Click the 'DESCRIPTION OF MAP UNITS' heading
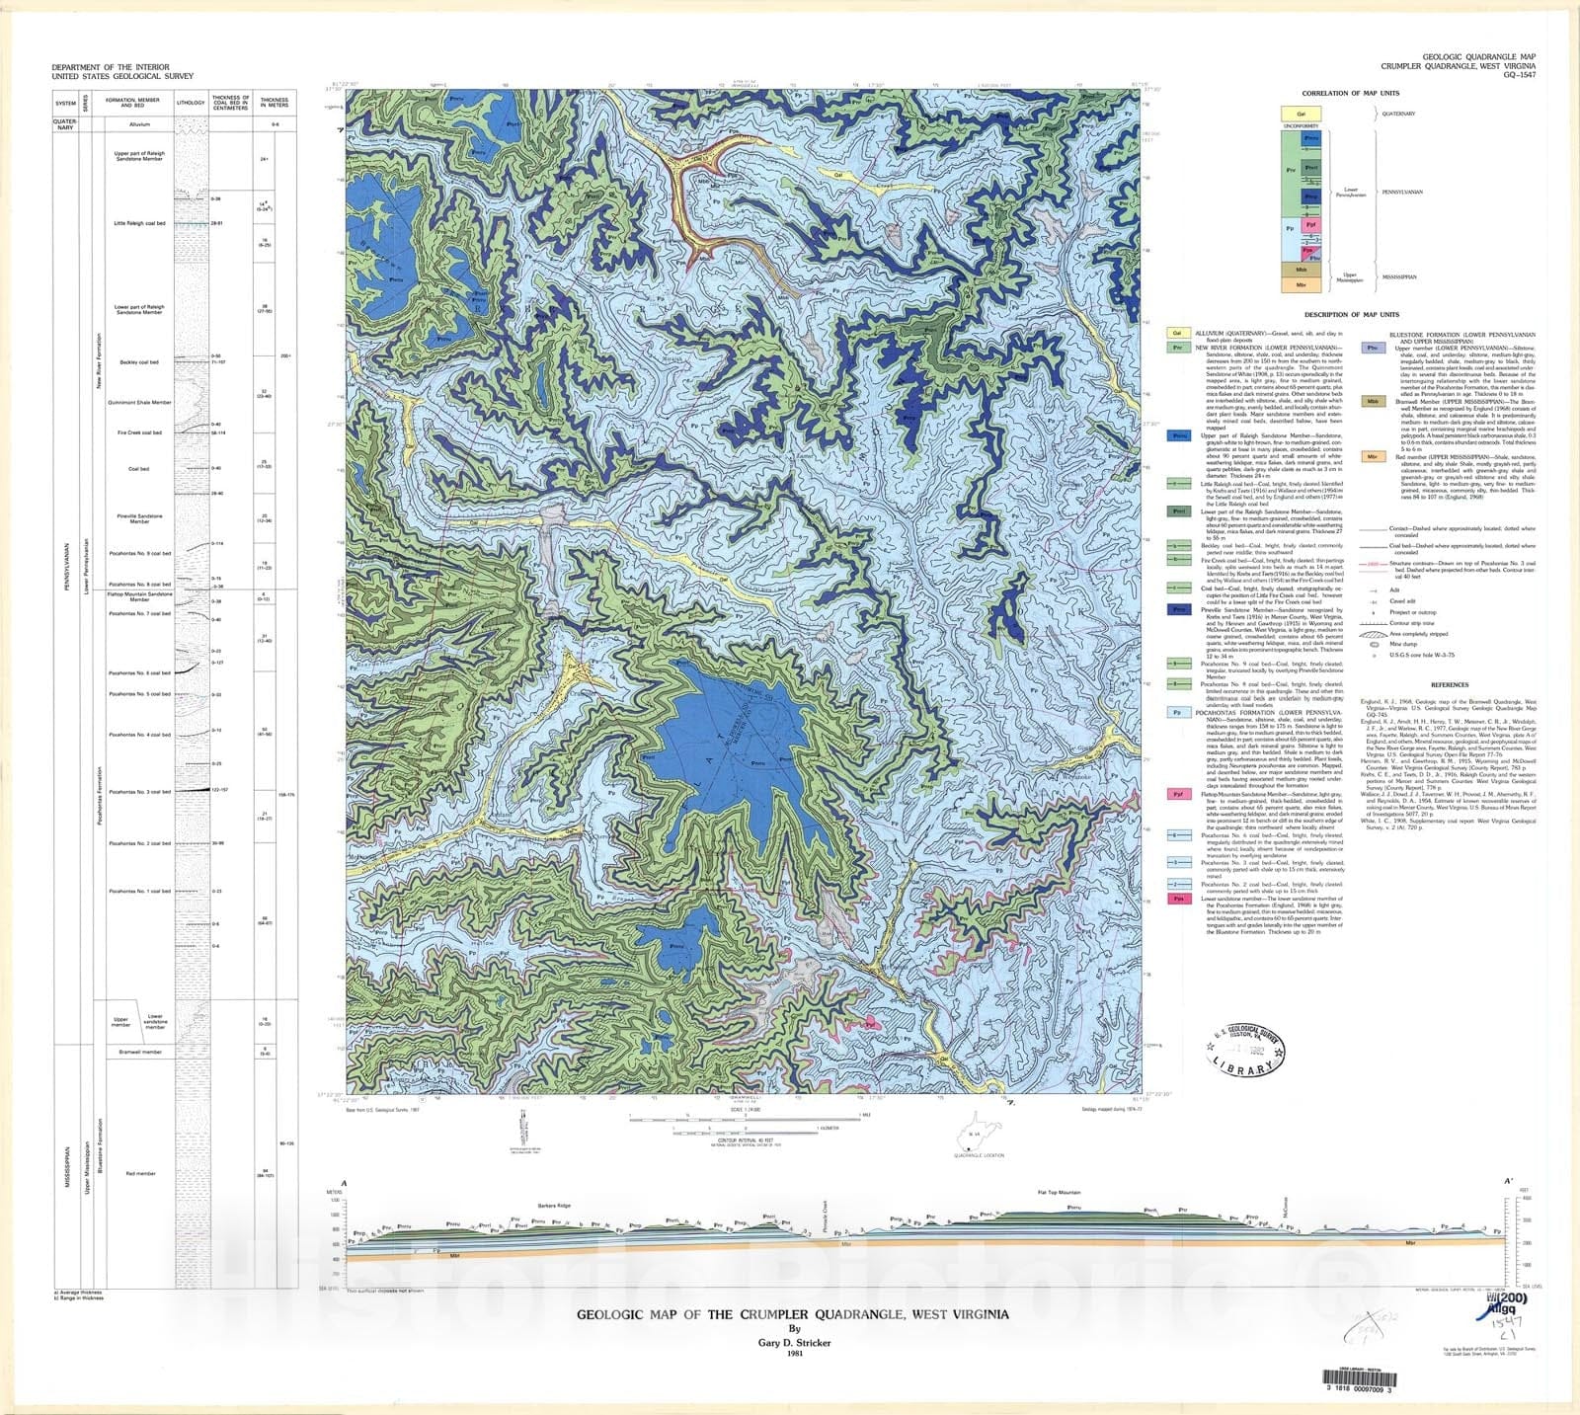The image size is (1580, 1415). pos(1350,314)
